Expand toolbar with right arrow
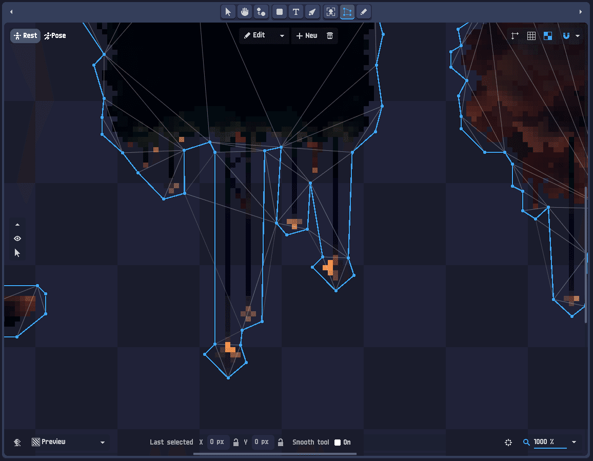593x461 pixels. [581, 12]
